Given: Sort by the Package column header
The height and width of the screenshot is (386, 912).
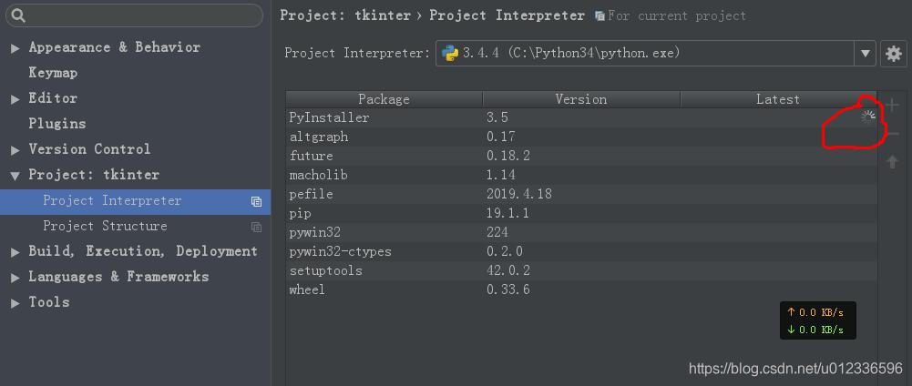Looking at the screenshot, I should click(384, 99).
